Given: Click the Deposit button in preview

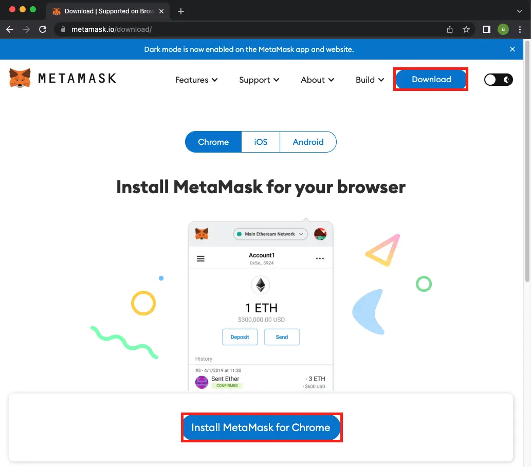Looking at the screenshot, I should pyautogui.click(x=240, y=337).
